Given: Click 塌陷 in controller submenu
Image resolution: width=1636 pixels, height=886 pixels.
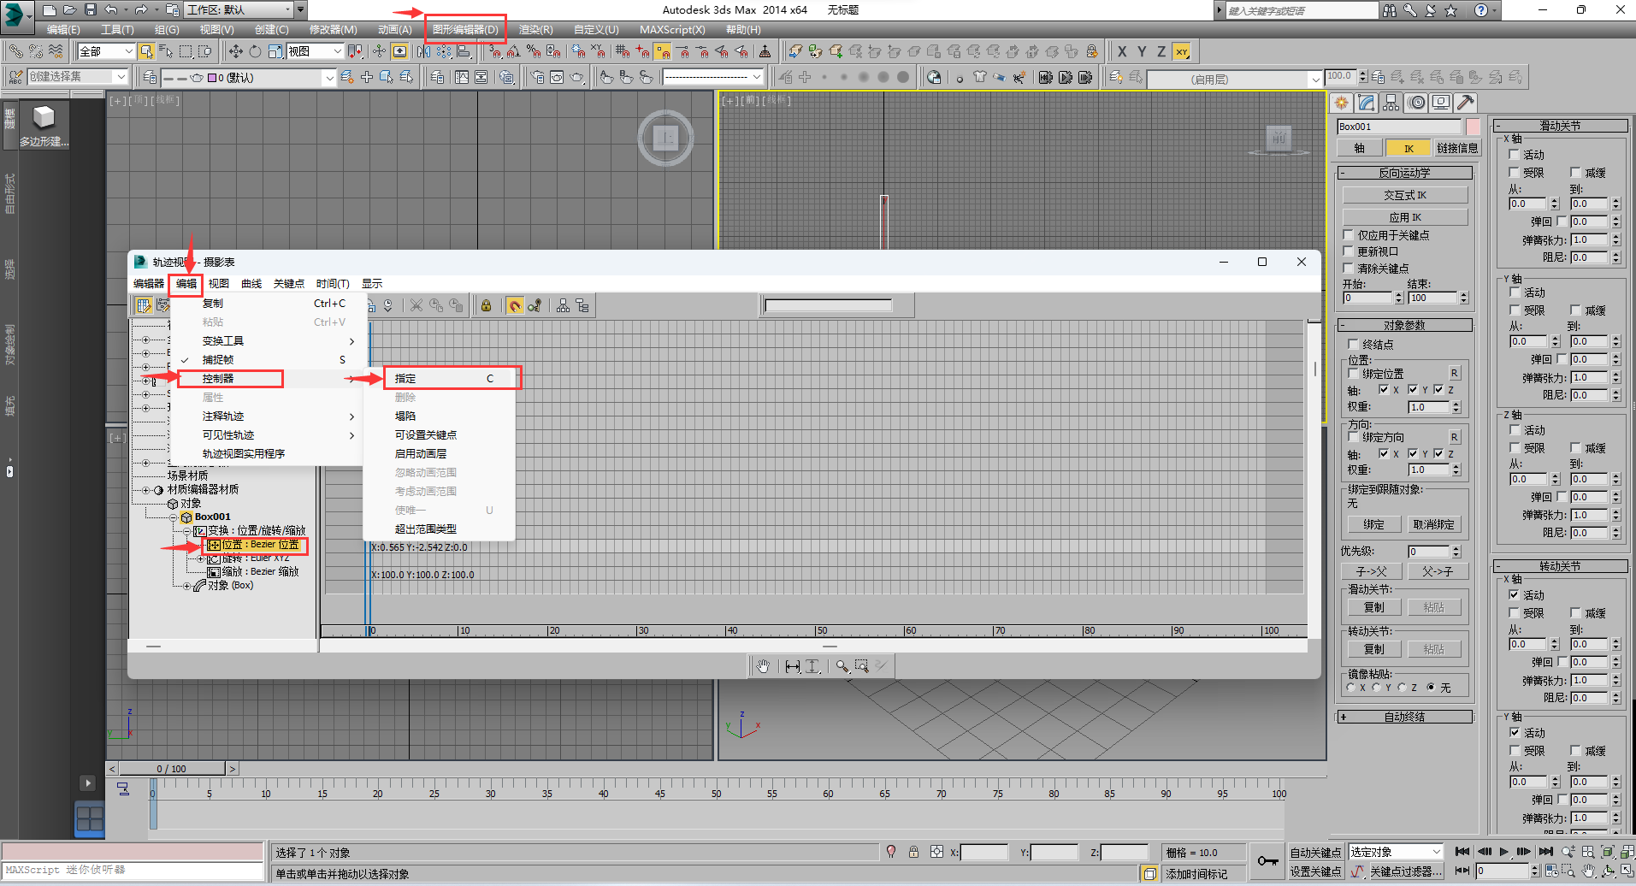Looking at the screenshot, I should [x=405, y=416].
